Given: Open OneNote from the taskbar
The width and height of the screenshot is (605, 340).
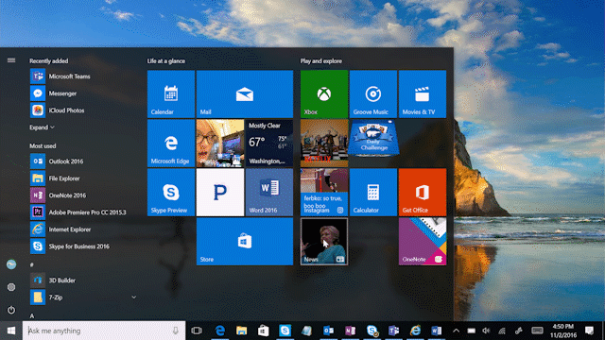Looking at the screenshot, I should point(351,331).
